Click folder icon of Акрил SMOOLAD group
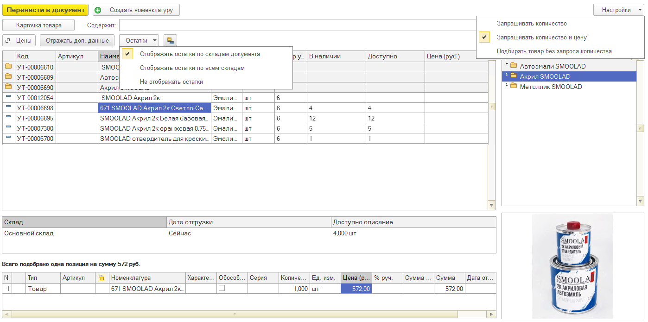The height and width of the screenshot is (322, 648). pyautogui.click(x=514, y=76)
